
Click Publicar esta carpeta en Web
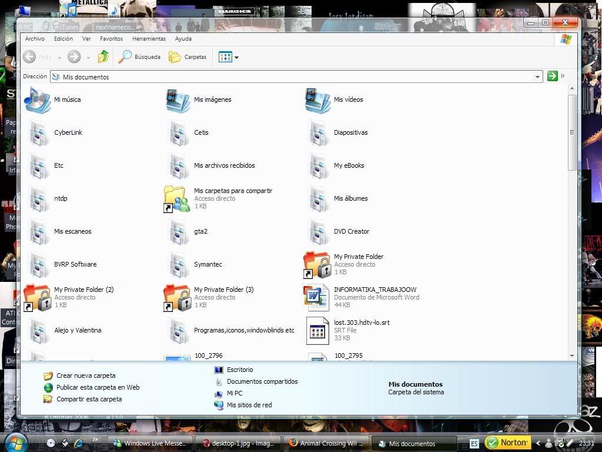coord(98,387)
